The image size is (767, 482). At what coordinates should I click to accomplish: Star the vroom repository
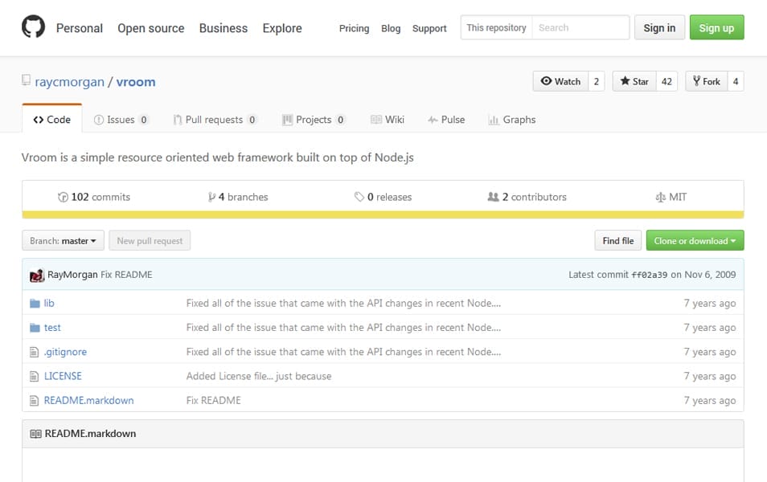coord(634,81)
